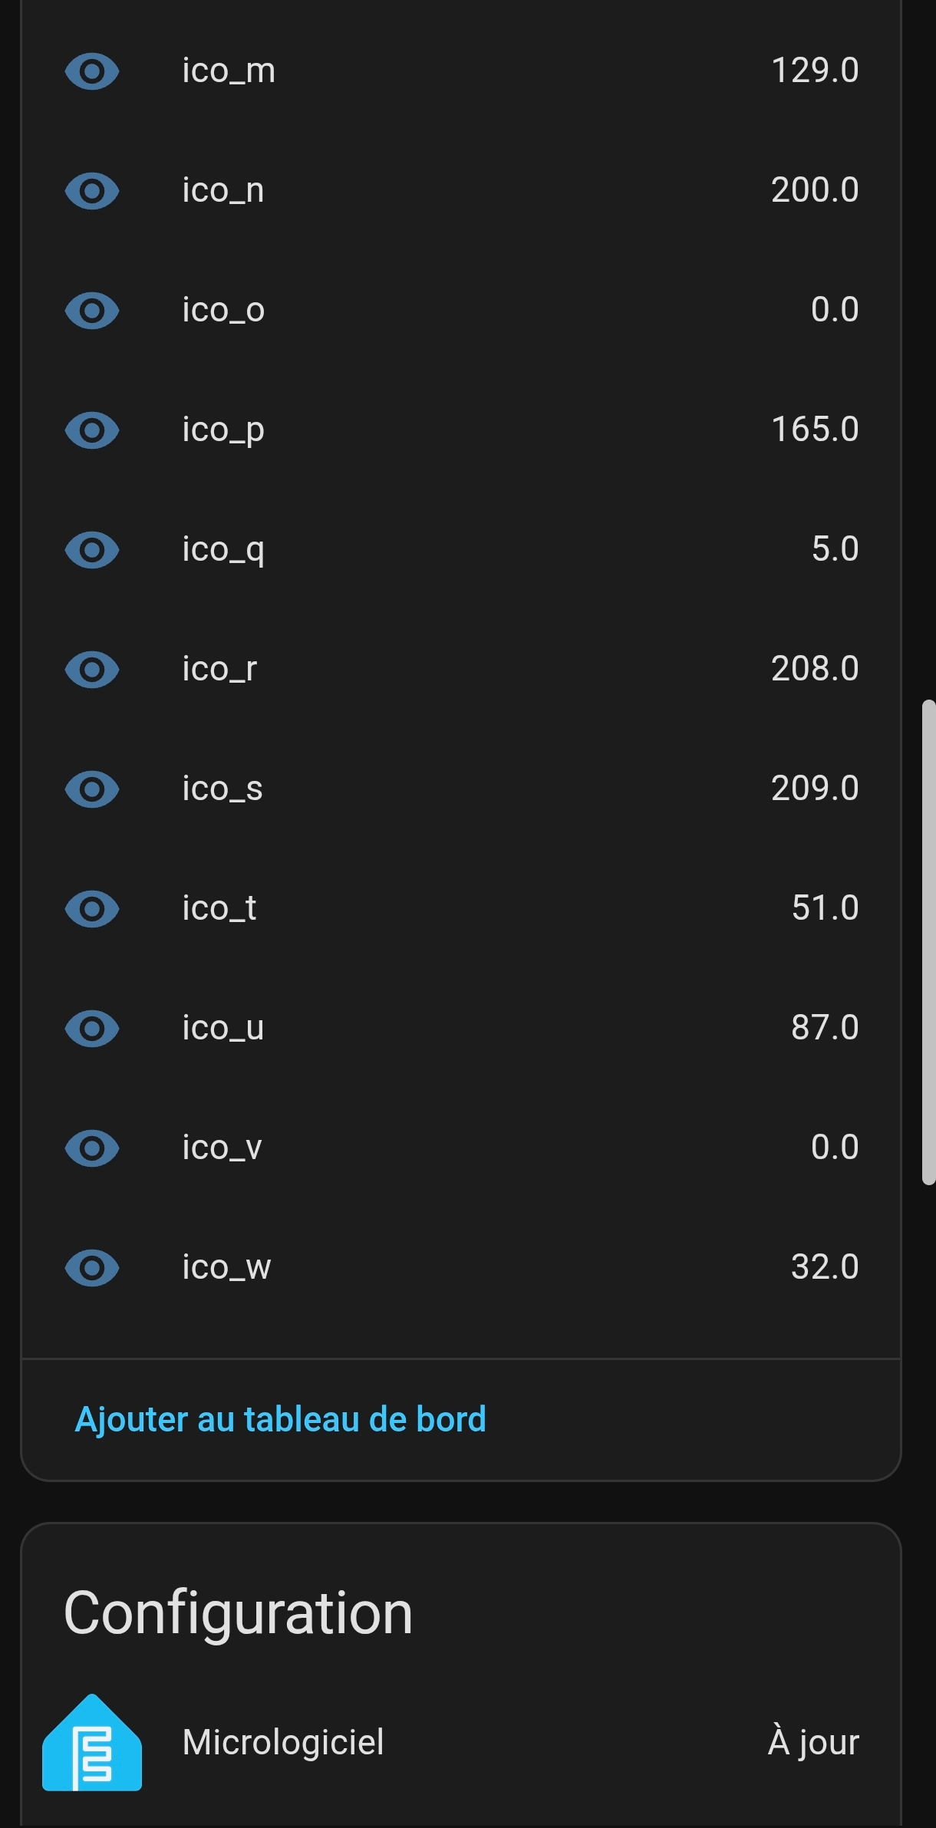Open ico_r via its eye icon
The image size is (936, 1828).
point(92,670)
